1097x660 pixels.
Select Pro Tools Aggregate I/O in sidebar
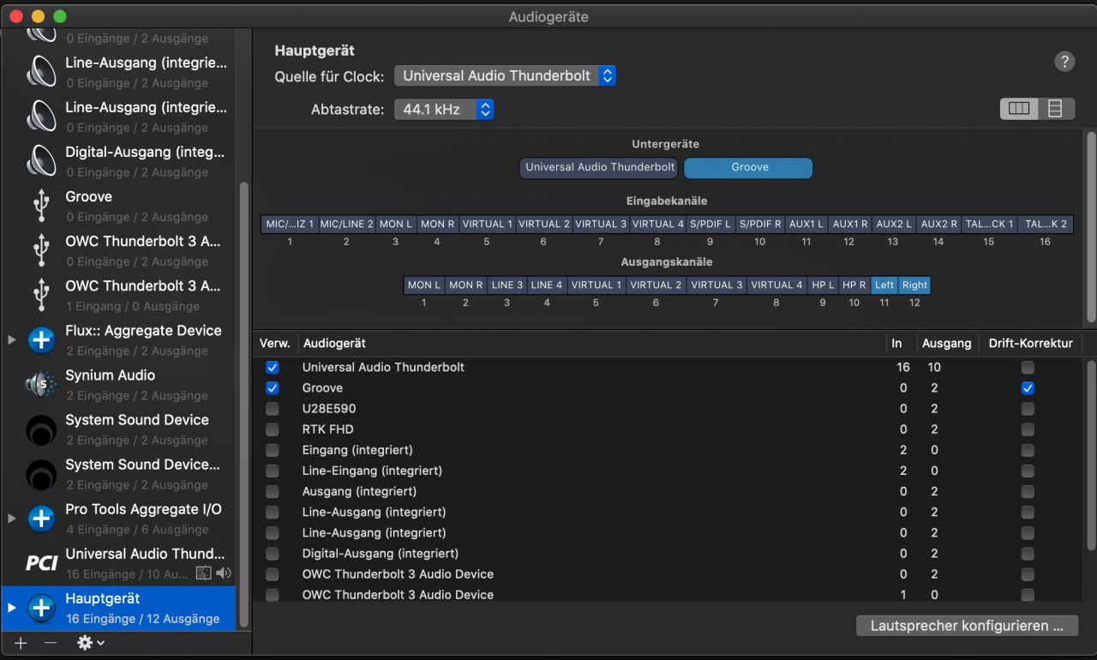point(118,519)
